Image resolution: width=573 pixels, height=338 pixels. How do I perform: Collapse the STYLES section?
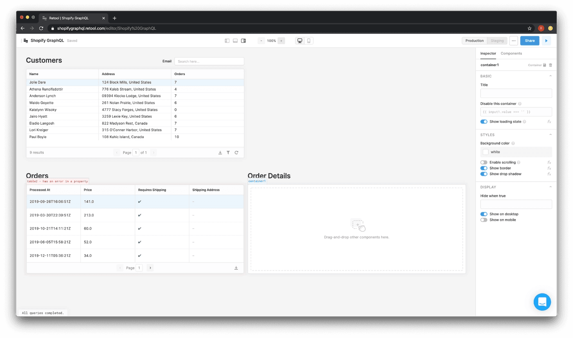[550, 135]
